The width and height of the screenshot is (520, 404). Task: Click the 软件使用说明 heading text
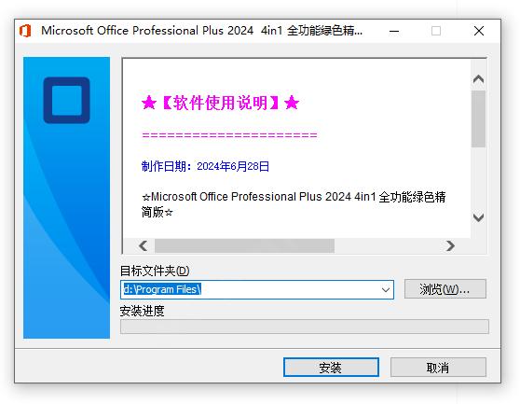[220, 103]
